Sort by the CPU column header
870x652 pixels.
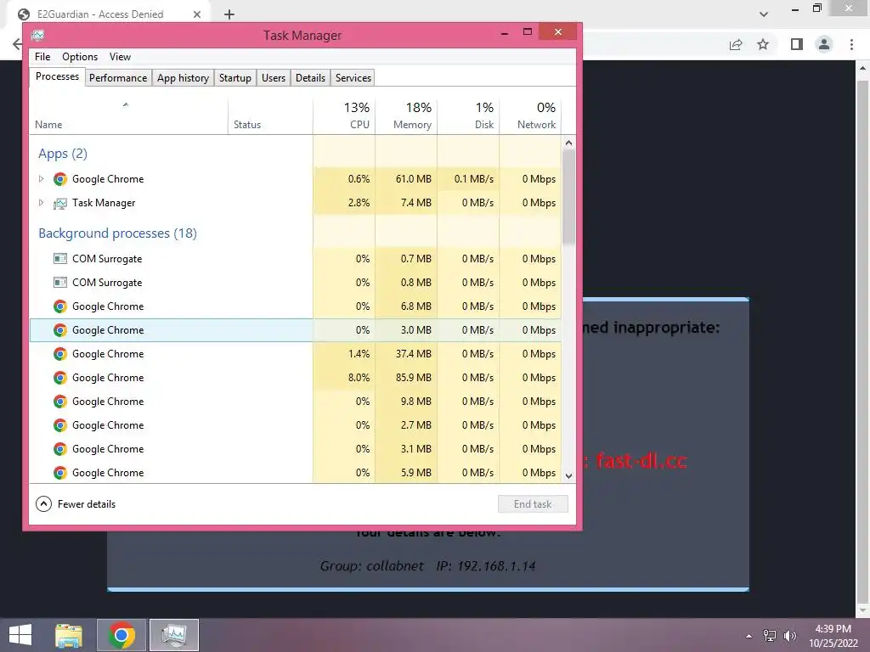pos(344,116)
